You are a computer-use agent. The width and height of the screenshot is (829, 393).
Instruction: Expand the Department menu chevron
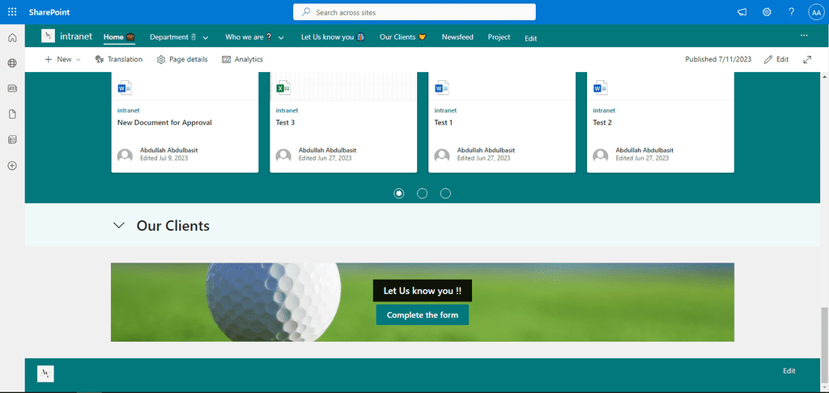tap(206, 37)
